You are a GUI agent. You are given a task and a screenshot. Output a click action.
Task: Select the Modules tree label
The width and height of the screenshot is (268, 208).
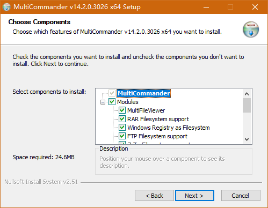coord(128,102)
